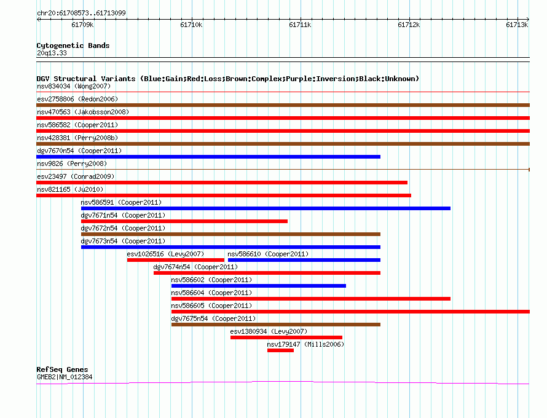Open the nsv586604 (Cooper2011) label

point(211,293)
